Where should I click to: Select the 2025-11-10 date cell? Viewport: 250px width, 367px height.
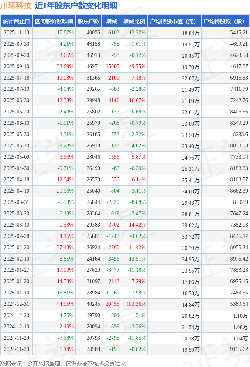pos(16,33)
